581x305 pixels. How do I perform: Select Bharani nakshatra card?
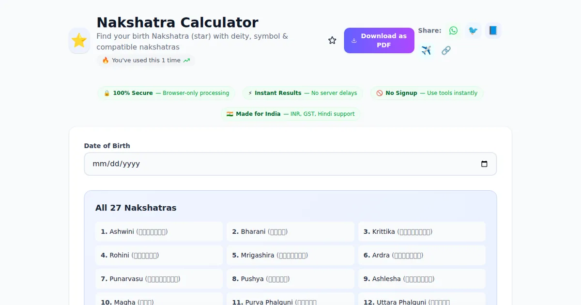pos(290,232)
